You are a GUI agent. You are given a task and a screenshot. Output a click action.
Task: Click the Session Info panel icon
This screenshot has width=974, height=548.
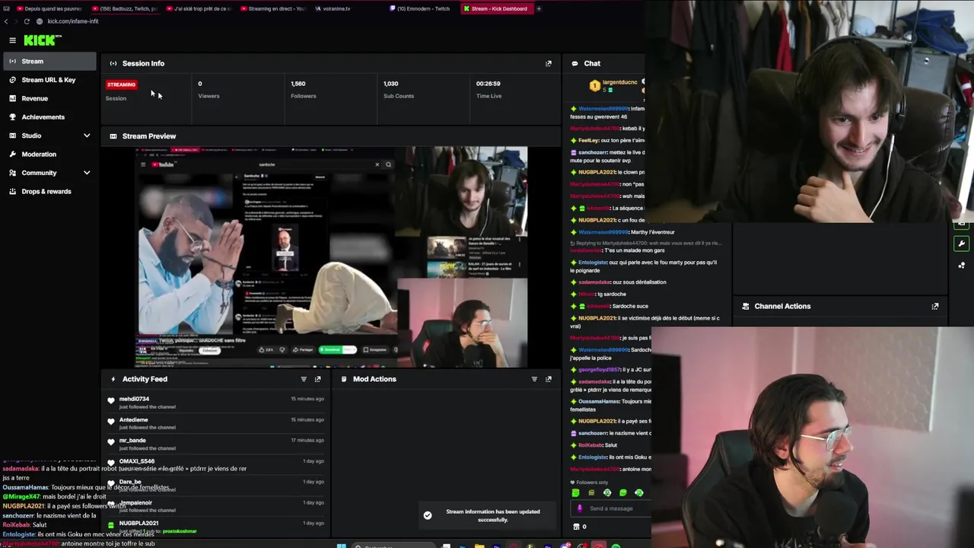[x=113, y=63]
